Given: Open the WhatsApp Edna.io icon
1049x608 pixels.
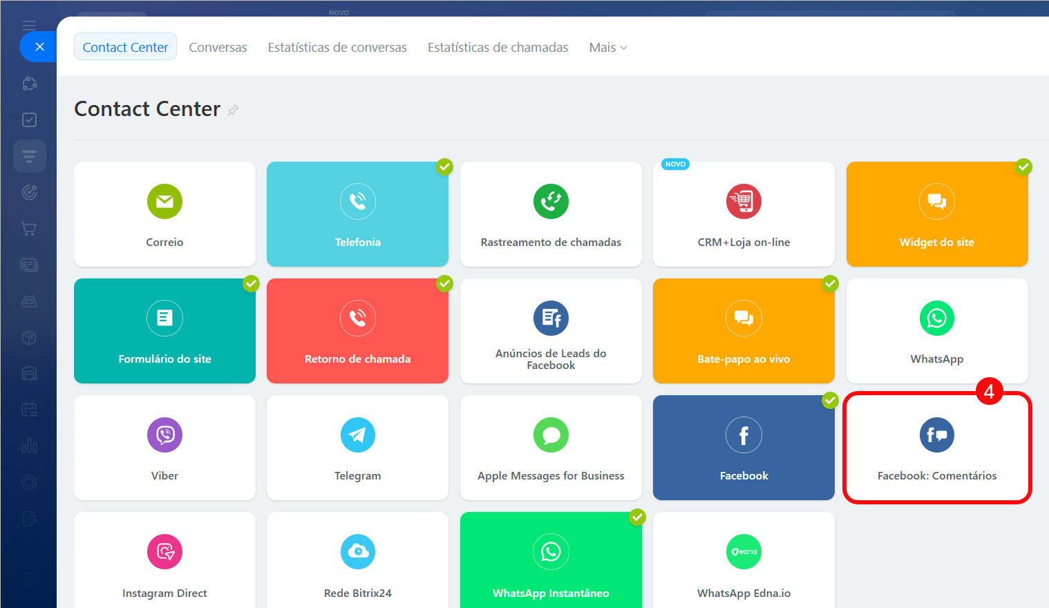Looking at the screenshot, I should (744, 551).
